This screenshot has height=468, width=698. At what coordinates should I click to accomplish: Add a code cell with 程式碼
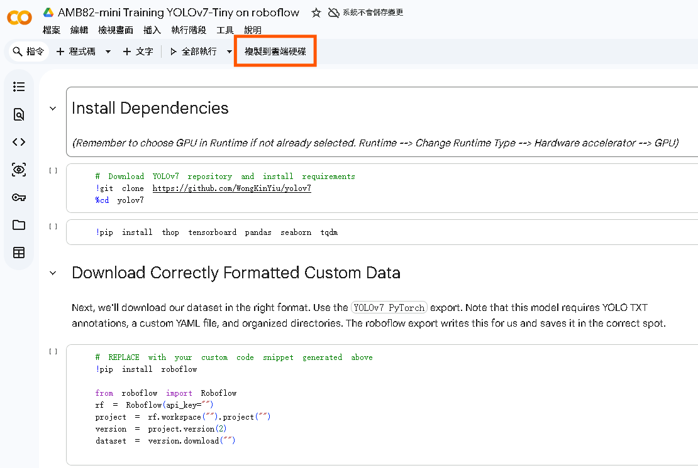point(75,52)
